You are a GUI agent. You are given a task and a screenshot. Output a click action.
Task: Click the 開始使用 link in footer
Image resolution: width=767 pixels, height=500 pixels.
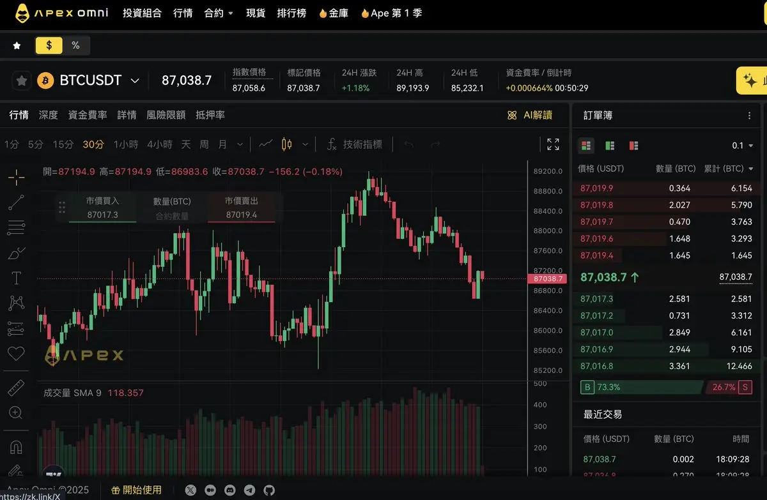136,490
